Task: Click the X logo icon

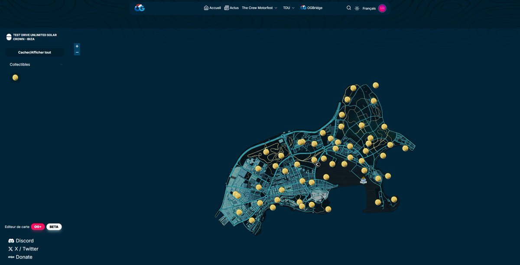Action: [10, 249]
